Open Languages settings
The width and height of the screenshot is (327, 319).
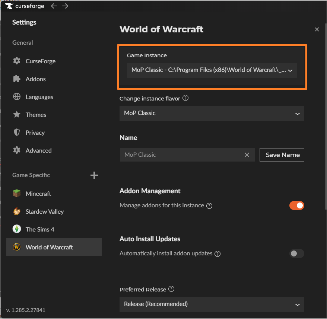pyautogui.click(x=54, y=97)
